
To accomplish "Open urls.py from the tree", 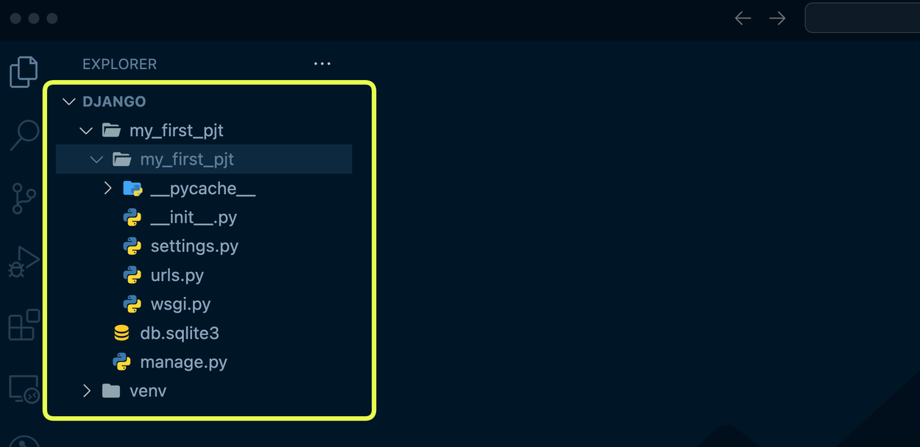I will pyautogui.click(x=177, y=275).
